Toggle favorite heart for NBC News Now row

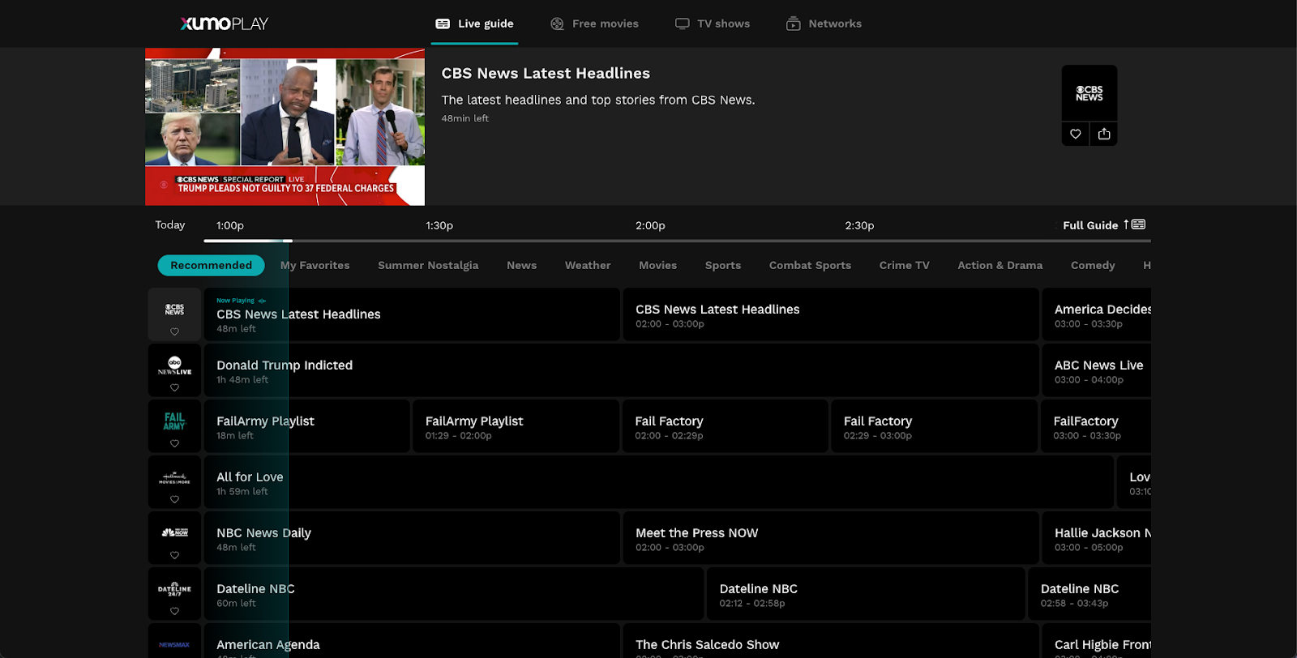tap(174, 555)
